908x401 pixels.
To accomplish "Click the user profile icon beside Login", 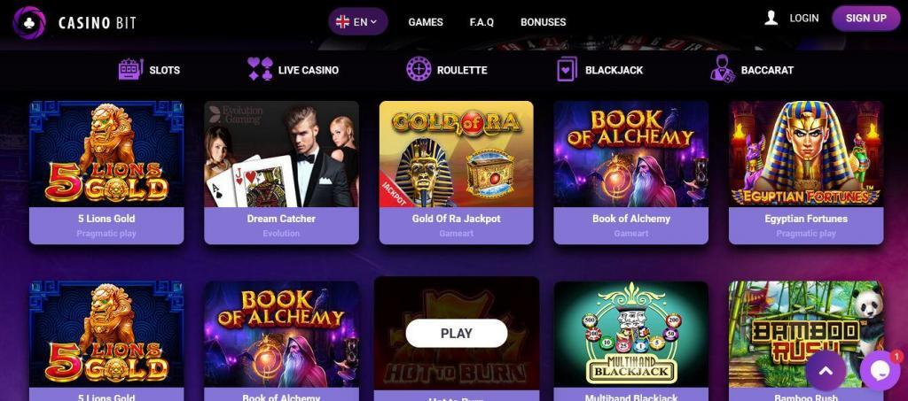I will (771, 18).
